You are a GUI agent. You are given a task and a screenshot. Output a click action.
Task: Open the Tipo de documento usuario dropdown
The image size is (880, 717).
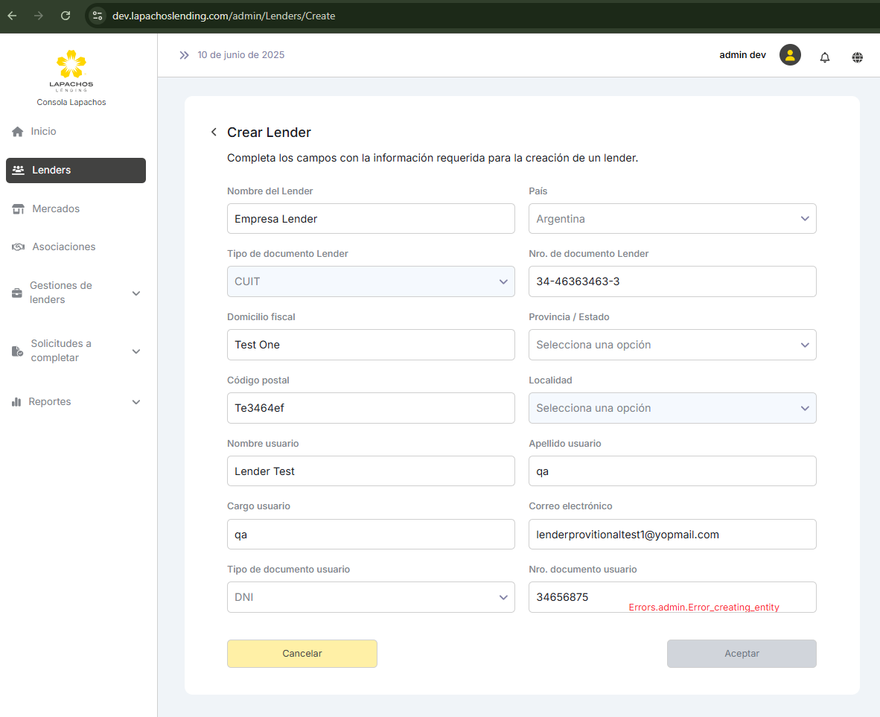tap(370, 597)
